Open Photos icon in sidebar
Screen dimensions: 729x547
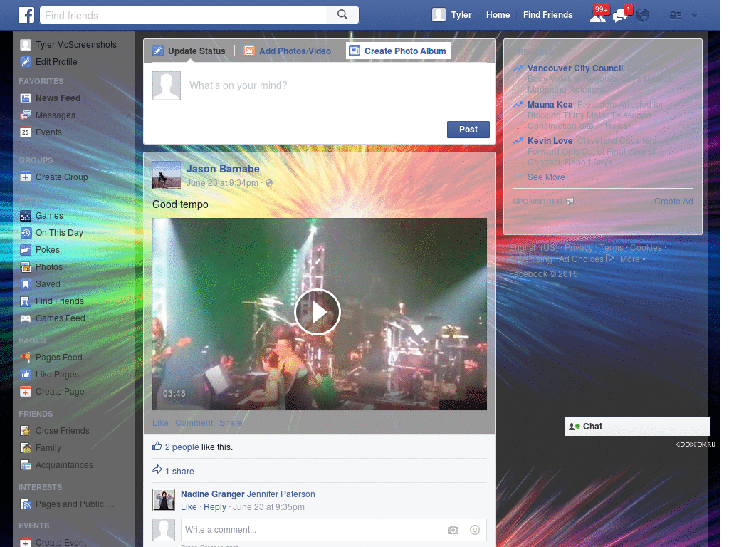coord(26,267)
